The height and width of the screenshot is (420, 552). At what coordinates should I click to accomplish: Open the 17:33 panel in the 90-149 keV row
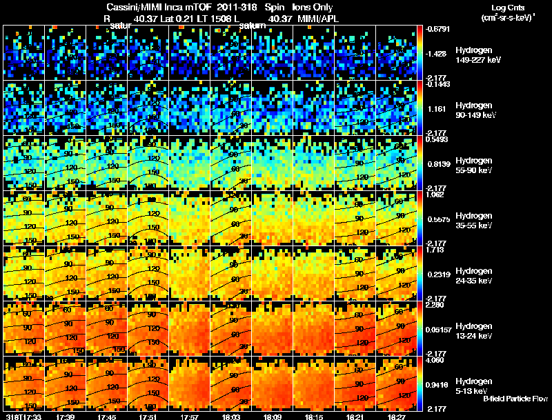(23, 108)
